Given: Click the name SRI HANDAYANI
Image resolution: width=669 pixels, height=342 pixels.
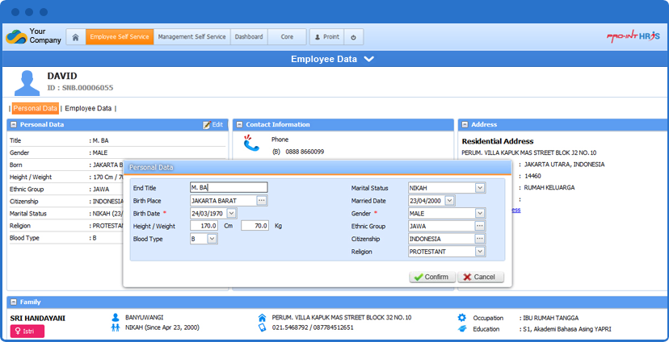Looking at the screenshot, I should click(x=37, y=318).
